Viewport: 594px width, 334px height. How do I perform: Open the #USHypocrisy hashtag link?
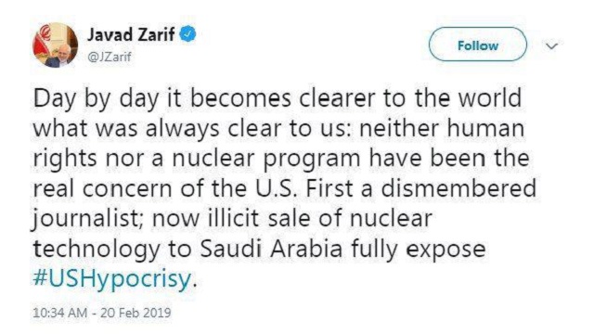112,278
